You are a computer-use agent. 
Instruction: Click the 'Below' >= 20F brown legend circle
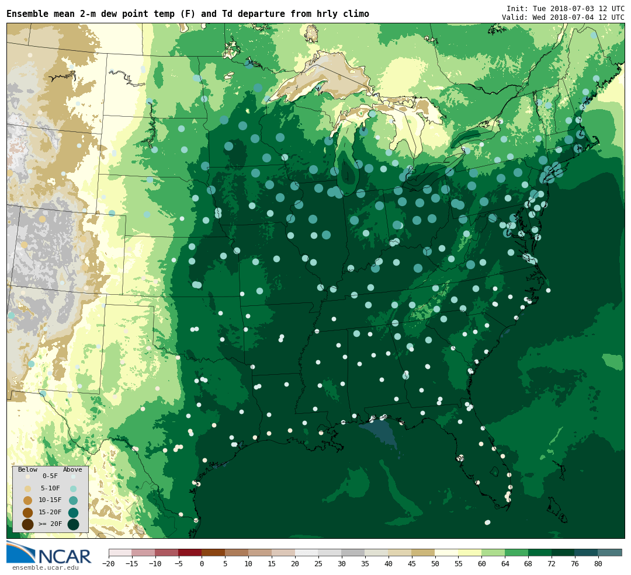(x=27, y=524)
